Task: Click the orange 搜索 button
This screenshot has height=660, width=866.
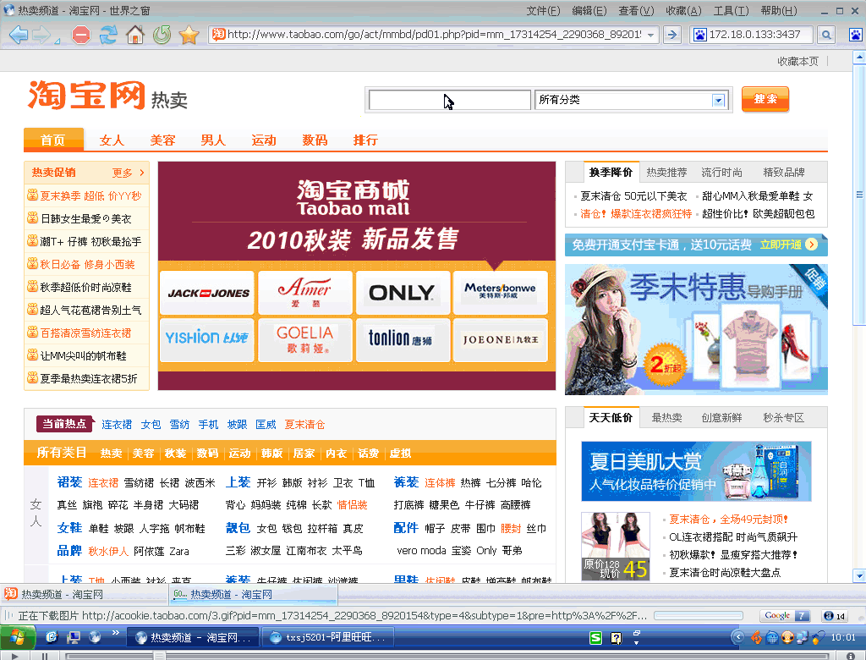Action: [765, 100]
